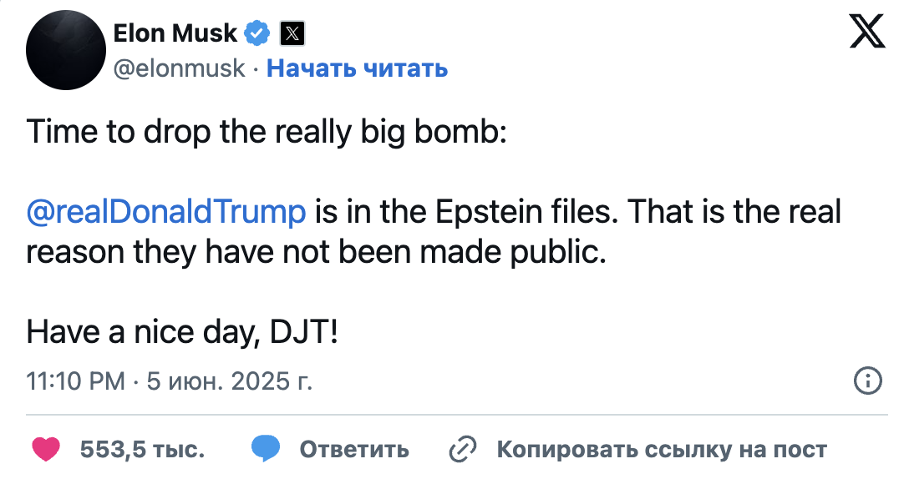Click the blue verified checkmark badge

[x=257, y=33]
